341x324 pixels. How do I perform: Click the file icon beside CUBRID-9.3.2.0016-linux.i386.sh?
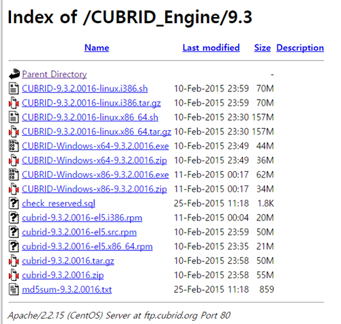tap(14, 89)
